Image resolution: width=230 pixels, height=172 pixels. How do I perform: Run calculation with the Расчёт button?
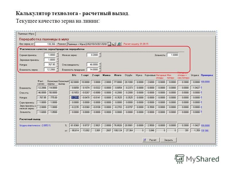coord(151,140)
